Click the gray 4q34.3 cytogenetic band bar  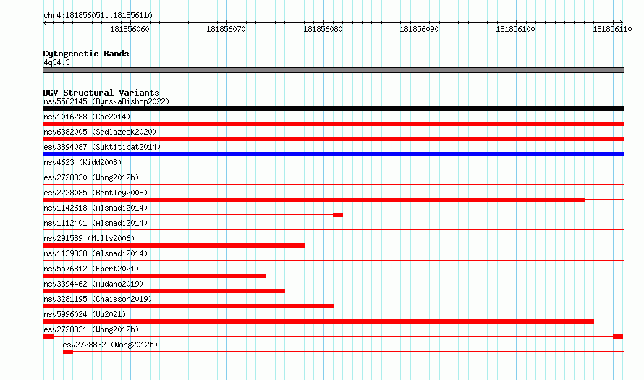(x=333, y=70)
